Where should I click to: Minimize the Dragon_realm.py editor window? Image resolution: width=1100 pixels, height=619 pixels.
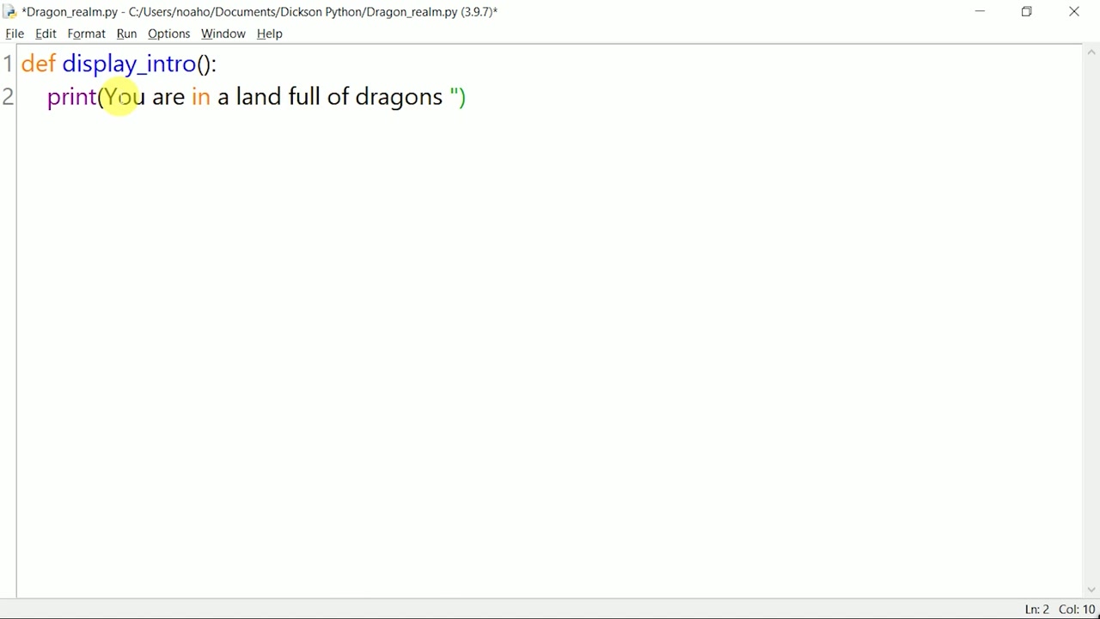point(980,12)
